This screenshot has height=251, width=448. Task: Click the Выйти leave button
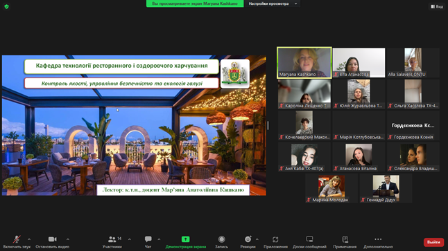coord(433,242)
